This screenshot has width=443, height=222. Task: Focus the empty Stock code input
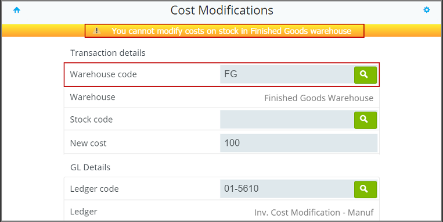point(287,120)
